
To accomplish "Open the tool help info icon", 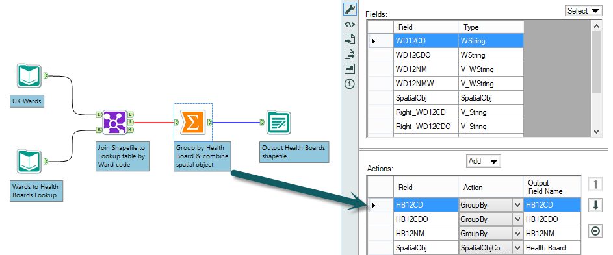I will pyautogui.click(x=350, y=84).
